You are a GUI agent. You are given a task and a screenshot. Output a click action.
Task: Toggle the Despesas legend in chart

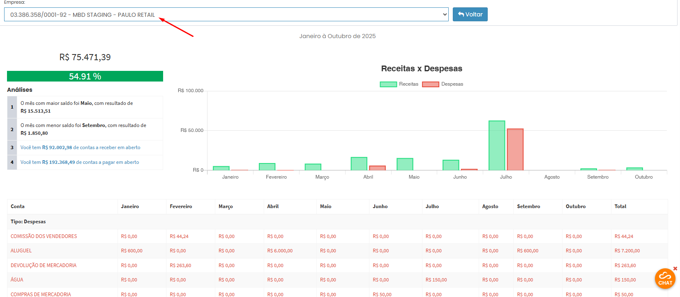point(442,84)
